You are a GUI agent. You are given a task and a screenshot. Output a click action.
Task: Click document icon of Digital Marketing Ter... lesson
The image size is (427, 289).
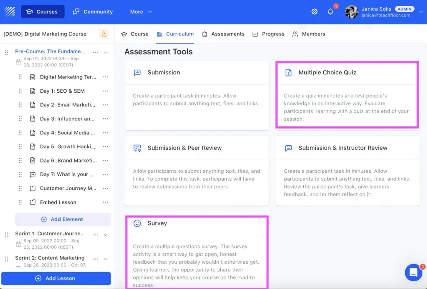pos(33,77)
